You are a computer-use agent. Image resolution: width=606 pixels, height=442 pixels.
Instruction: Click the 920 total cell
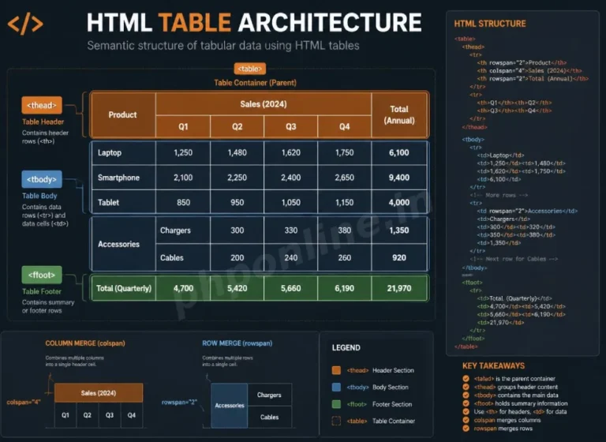click(x=399, y=257)
